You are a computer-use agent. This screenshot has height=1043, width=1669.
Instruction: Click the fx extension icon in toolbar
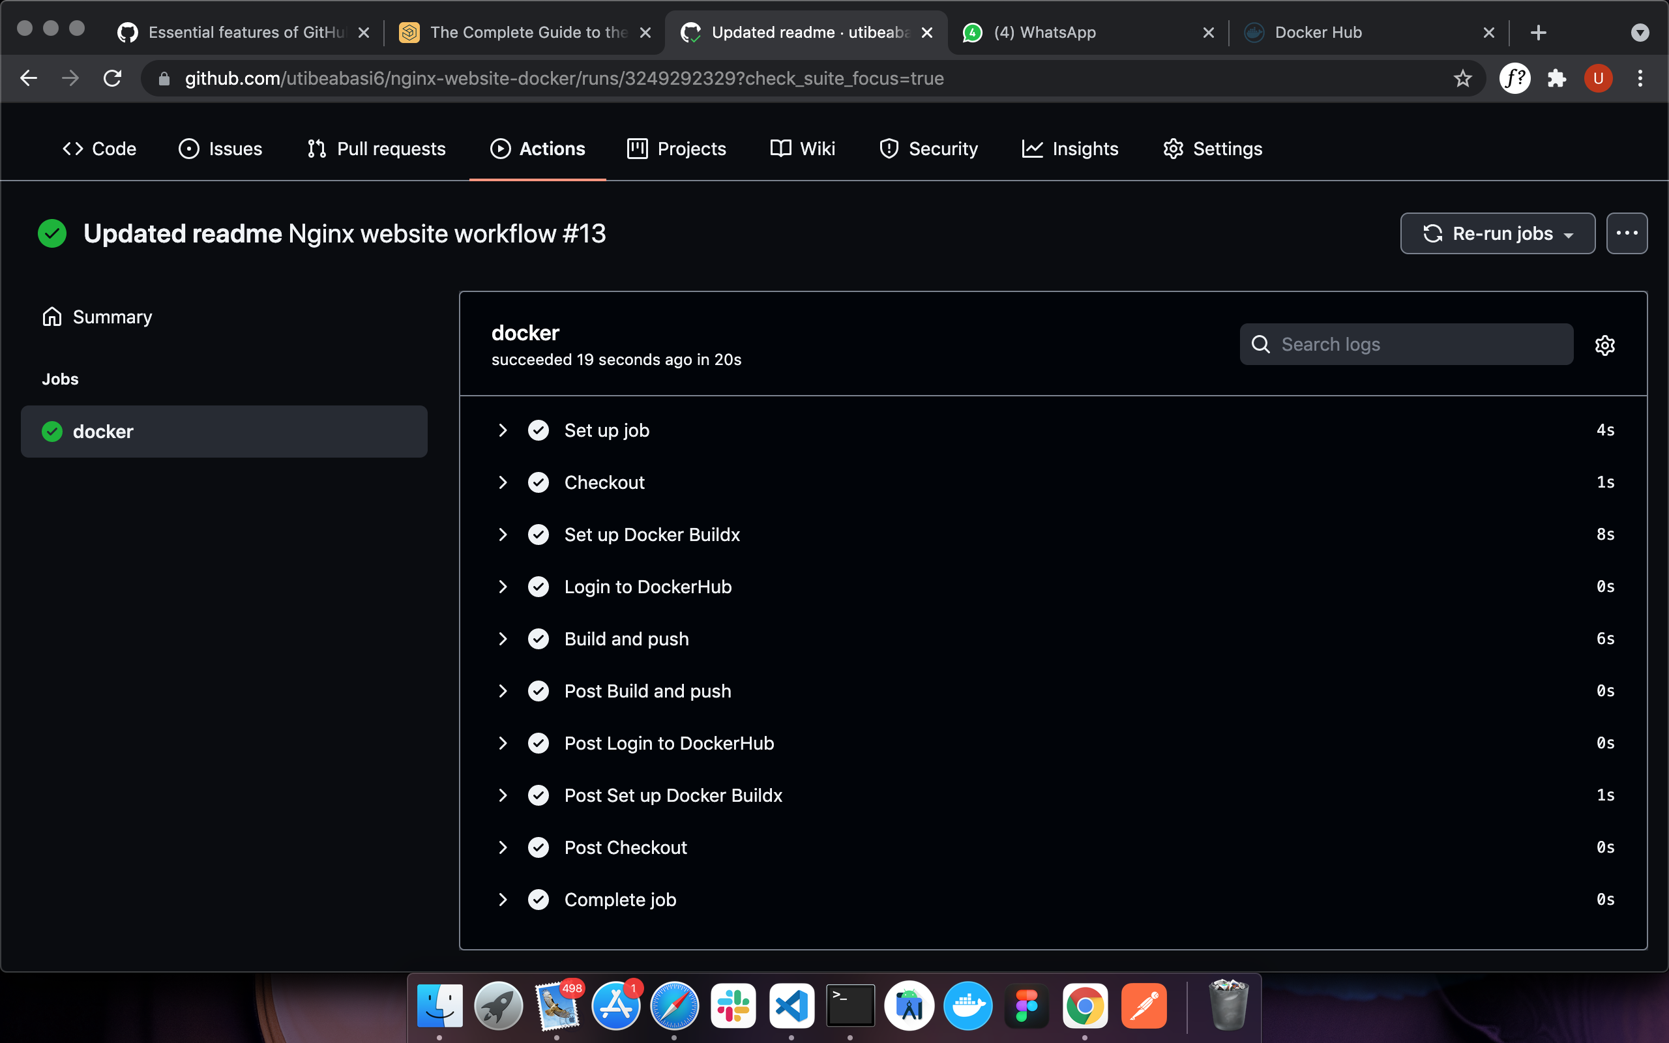click(1514, 79)
